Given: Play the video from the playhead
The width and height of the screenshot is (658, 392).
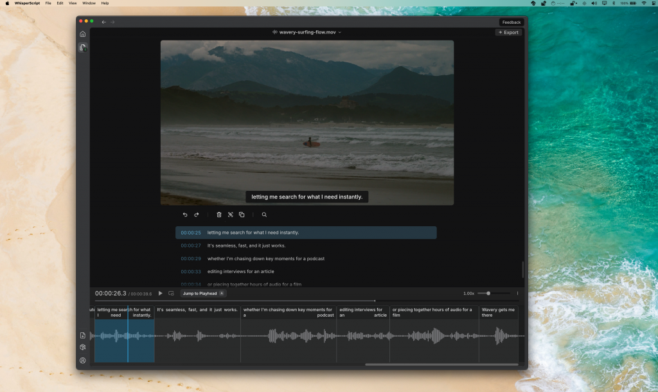Looking at the screenshot, I should click(160, 294).
